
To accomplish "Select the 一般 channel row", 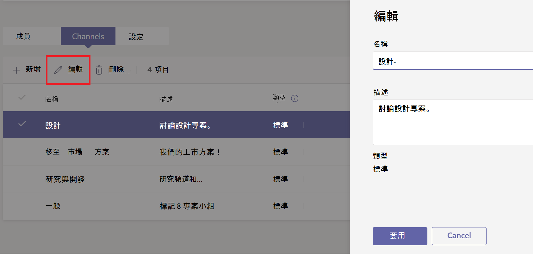I will pyautogui.click(x=176, y=206).
